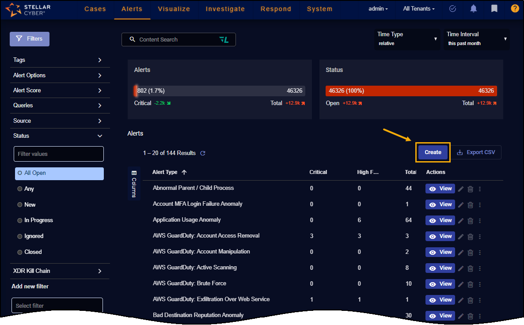Click the Content Search input field
This screenshot has width=524, height=325.
(177, 40)
